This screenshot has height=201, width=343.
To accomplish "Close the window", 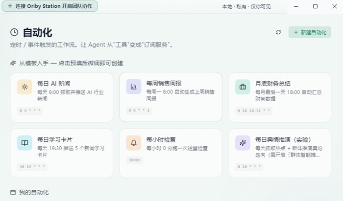I will tap(335, 6).
